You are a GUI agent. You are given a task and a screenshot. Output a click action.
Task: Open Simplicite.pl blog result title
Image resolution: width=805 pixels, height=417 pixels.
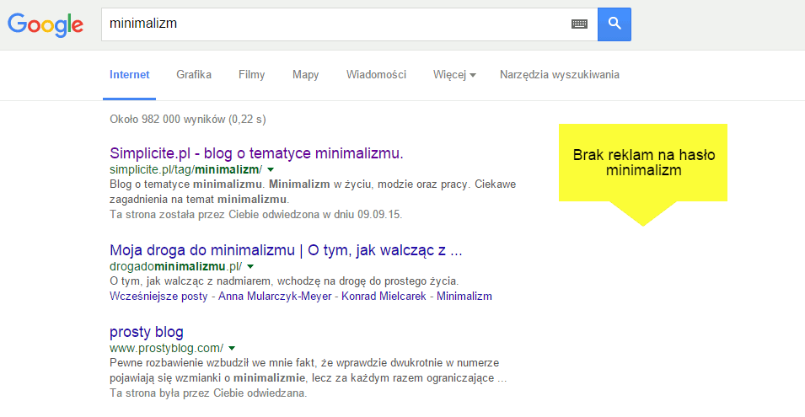256,153
